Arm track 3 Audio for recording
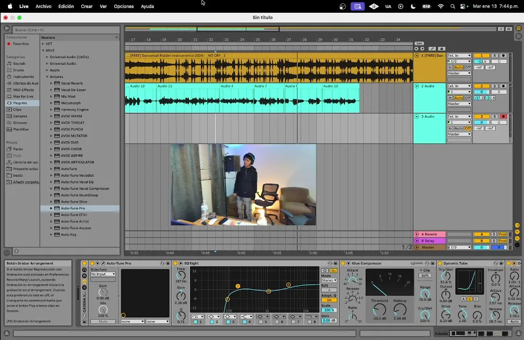The image size is (524, 340). [503, 117]
